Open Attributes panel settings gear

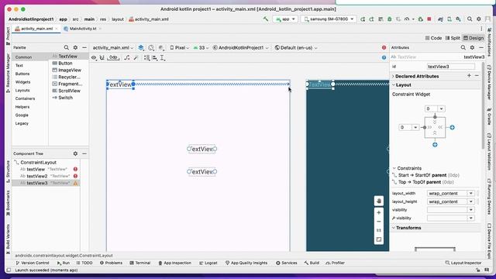coord(472,47)
